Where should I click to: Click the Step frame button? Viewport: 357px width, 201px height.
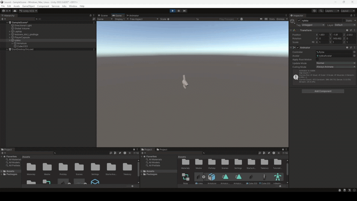click(x=184, y=11)
